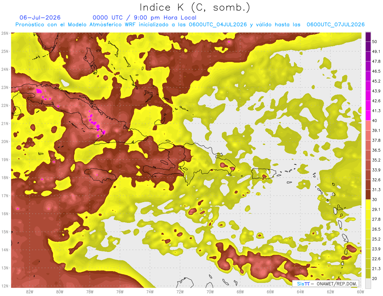This screenshot has height=296, width=383.
Task: Click the '39.1' color scale value
Action: tap(376, 130)
